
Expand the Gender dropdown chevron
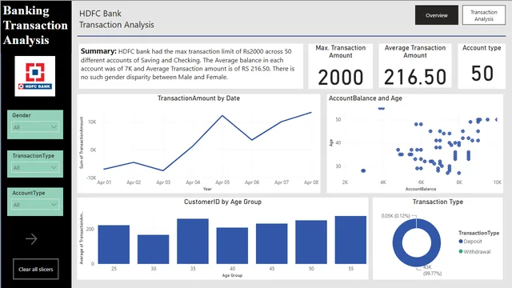point(54,127)
